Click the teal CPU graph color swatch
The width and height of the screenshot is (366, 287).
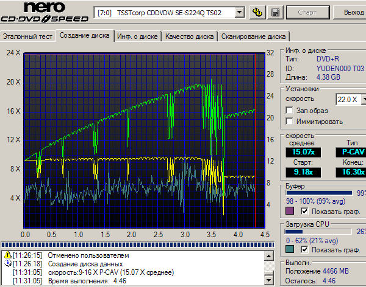pos(290,249)
